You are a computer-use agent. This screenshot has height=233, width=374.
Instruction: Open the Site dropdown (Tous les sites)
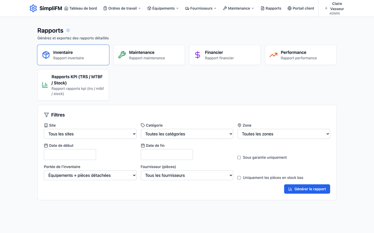90,134
